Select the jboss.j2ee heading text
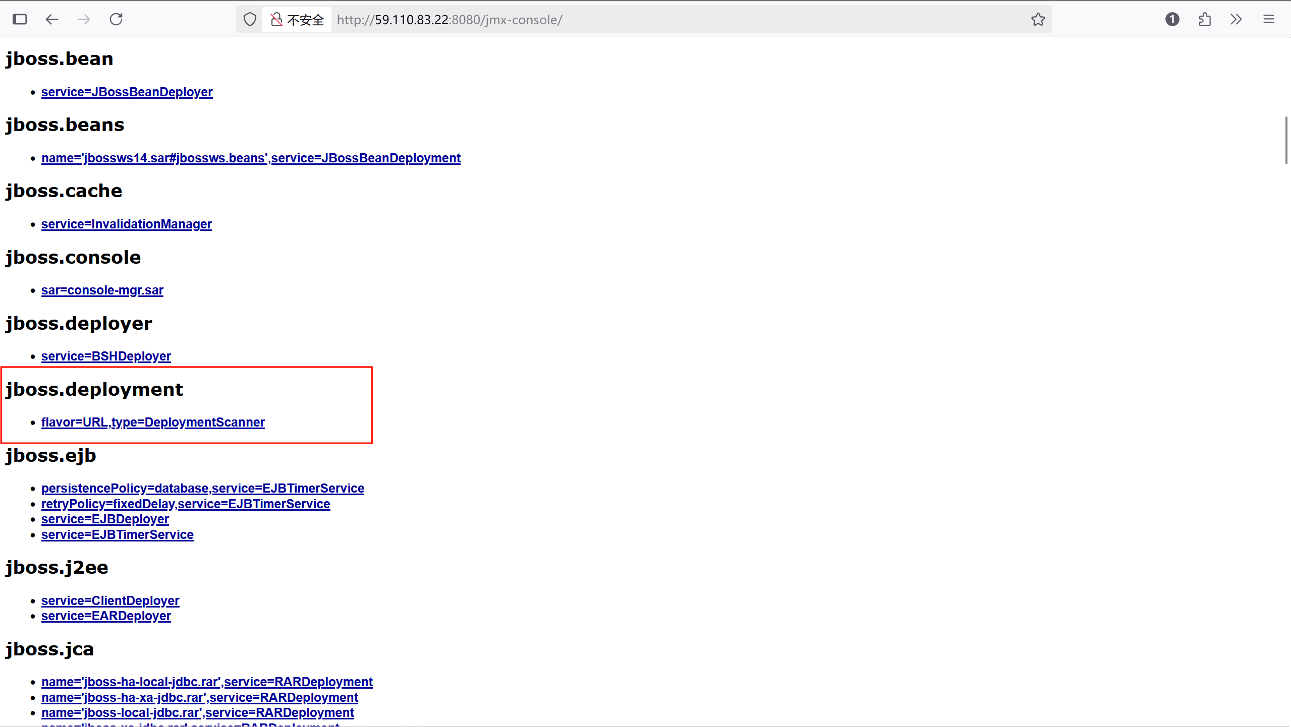This screenshot has width=1291, height=727. 57,568
